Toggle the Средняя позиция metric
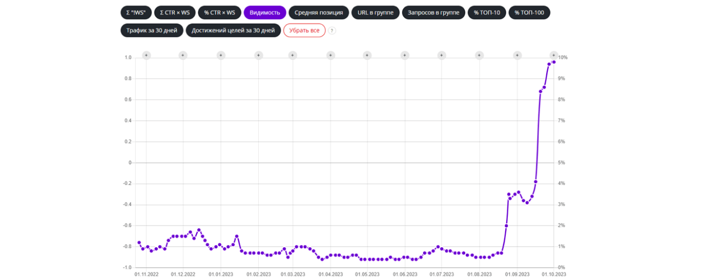 (318, 12)
